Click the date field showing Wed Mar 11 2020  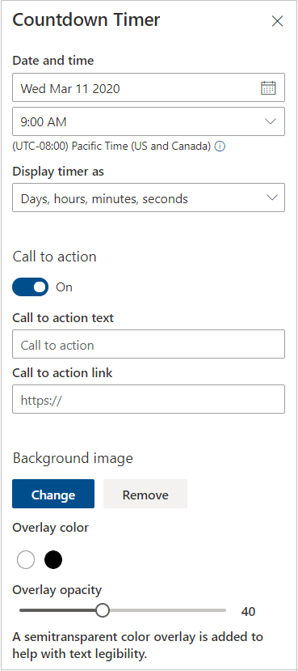click(149, 87)
